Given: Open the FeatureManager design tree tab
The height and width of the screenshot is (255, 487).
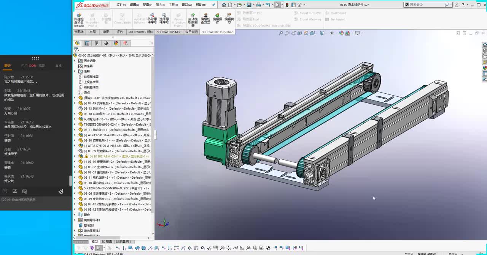Looking at the screenshot, I should [78, 43].
